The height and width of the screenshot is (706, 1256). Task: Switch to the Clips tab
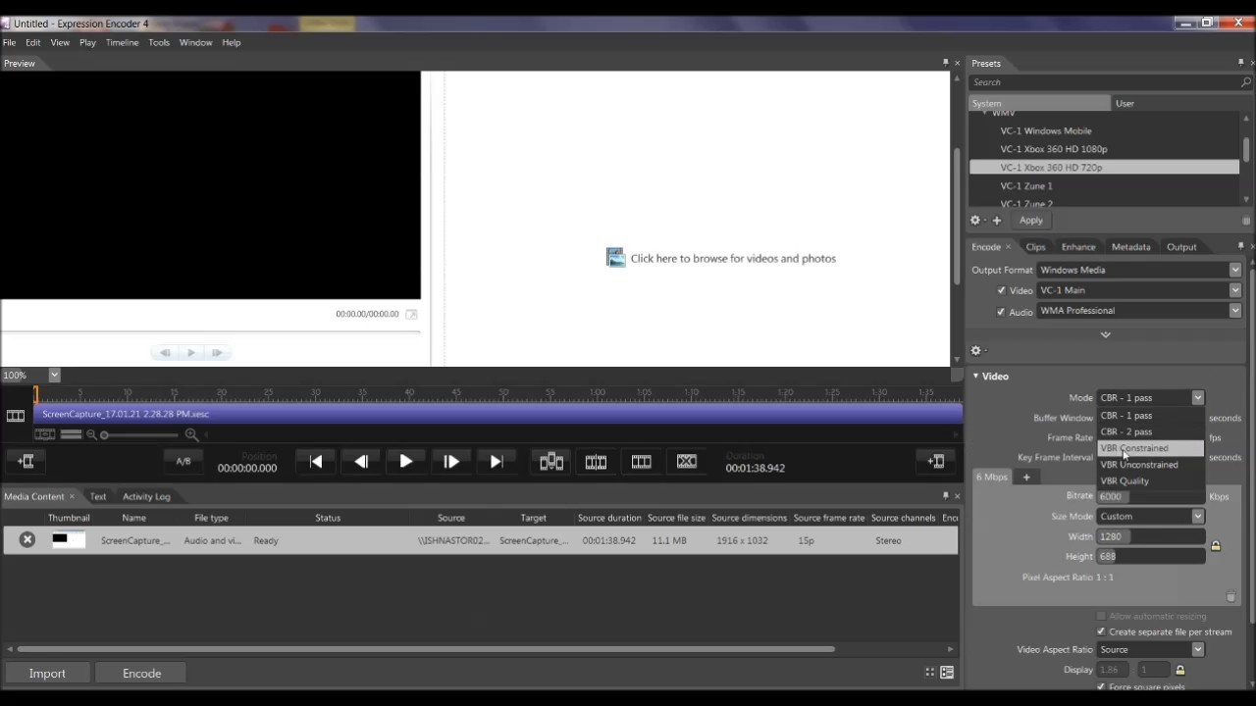click(1035, 247)
